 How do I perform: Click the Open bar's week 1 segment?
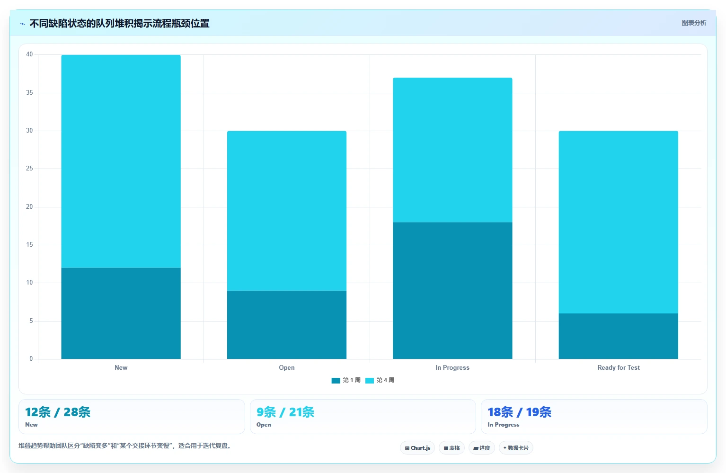pyautogui.click(x=287, y=325)
